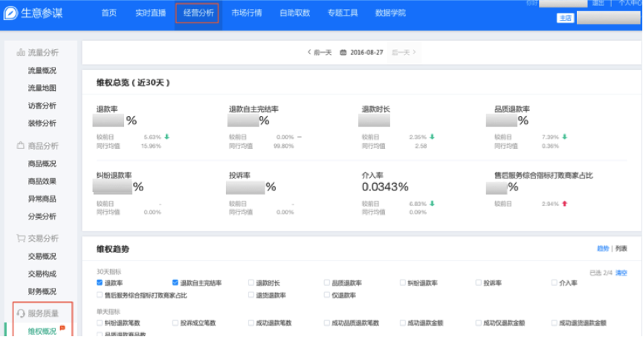Click the 商品分析 bag icon
Viewport: 643px width, 337px height.
point(21,145)
